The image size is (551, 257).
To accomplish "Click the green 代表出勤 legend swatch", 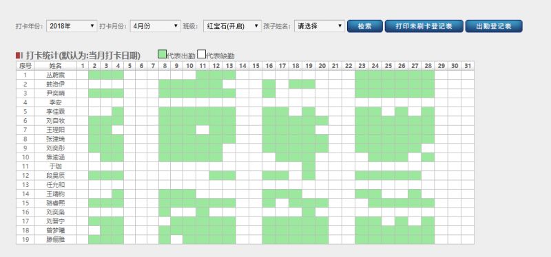I will pyautogui.click(x=162, y=54).
